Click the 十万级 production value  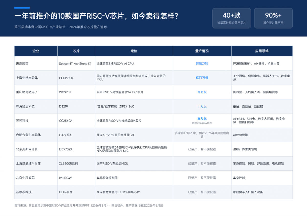(x=202, y=106)
